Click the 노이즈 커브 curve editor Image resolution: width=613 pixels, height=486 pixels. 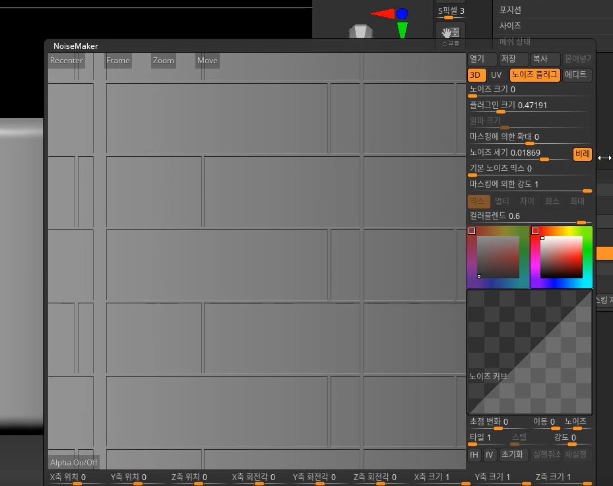(x=530, y=351)
